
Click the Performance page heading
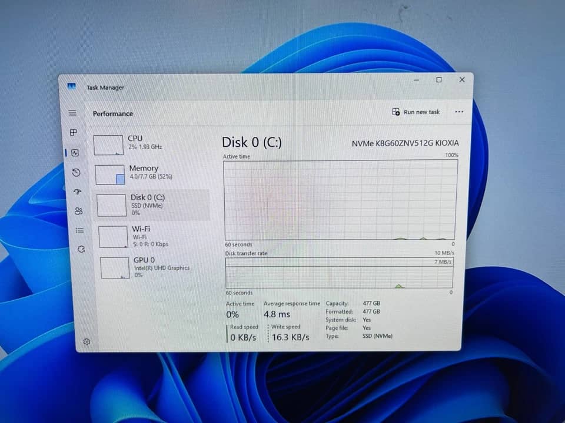coord(113,113)
